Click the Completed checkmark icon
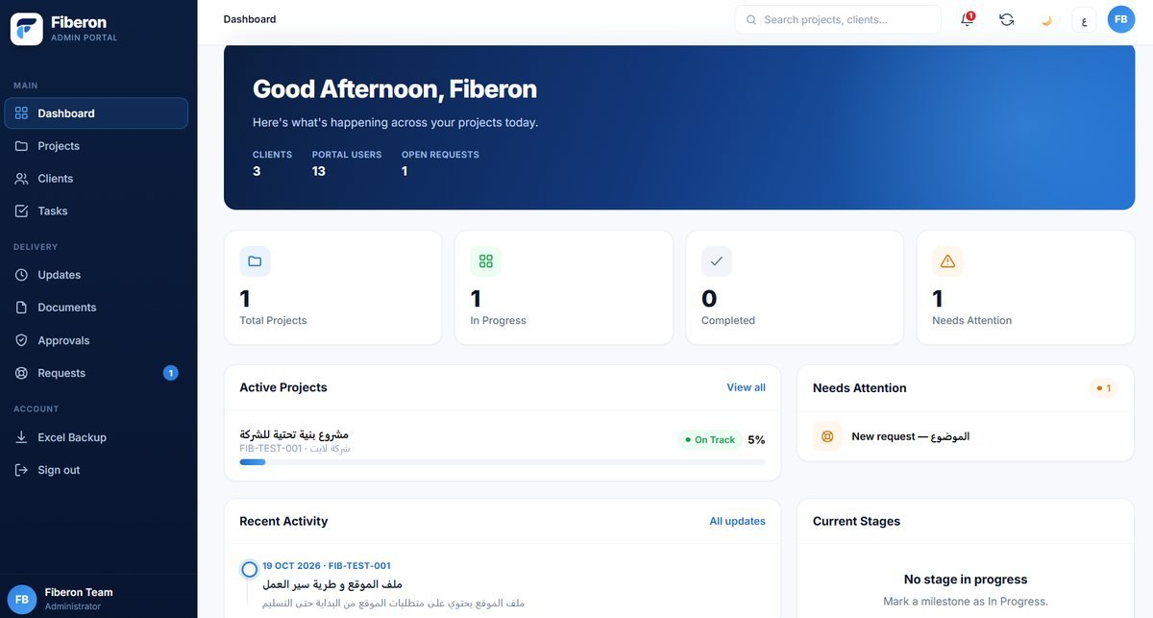 click(x=717, y=261)
